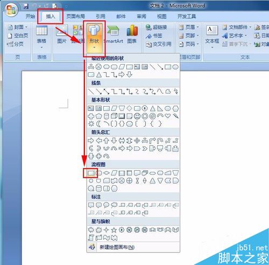Choose the scribble tool in 线条
This screenshot has width=269, height=265.
pos(175,92)
